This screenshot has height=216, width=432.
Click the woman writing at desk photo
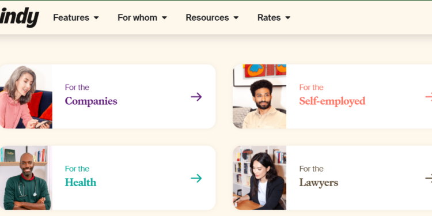(260, 178)
